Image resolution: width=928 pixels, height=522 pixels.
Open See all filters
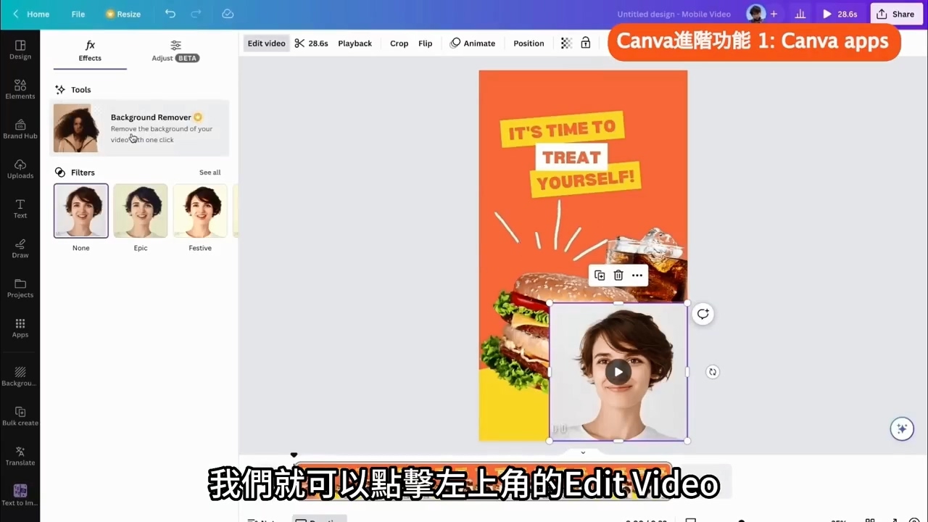click(210, 172)
